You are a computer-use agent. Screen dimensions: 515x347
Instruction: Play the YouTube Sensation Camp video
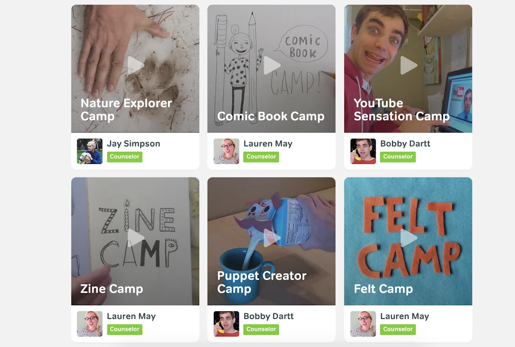[x=408, y=65]
